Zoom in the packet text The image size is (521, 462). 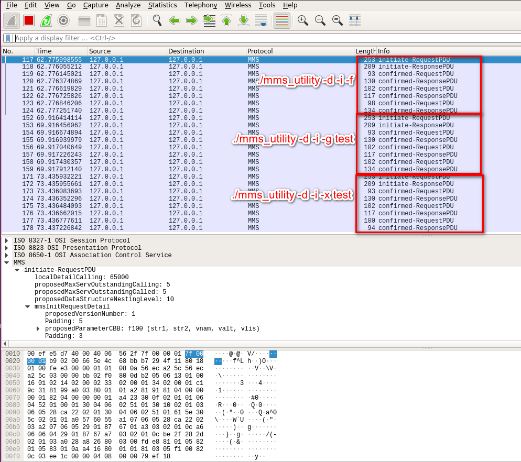pyautogui.click(x=303, y=20)
